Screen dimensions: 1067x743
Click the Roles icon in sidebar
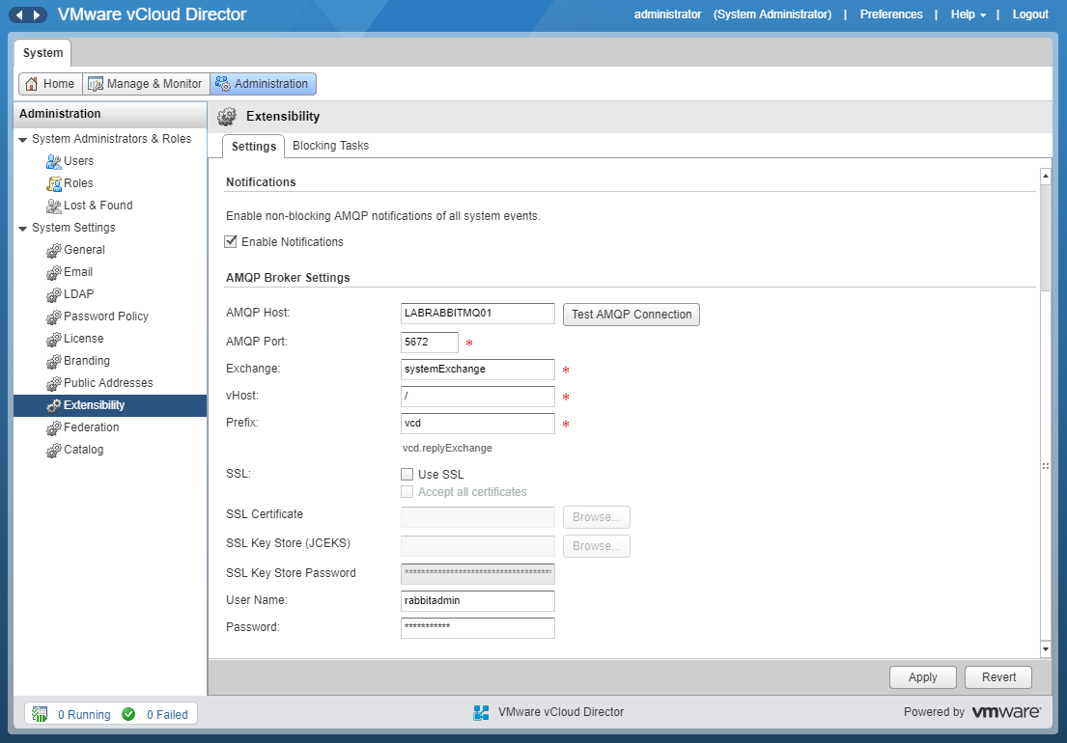(54, 183)
